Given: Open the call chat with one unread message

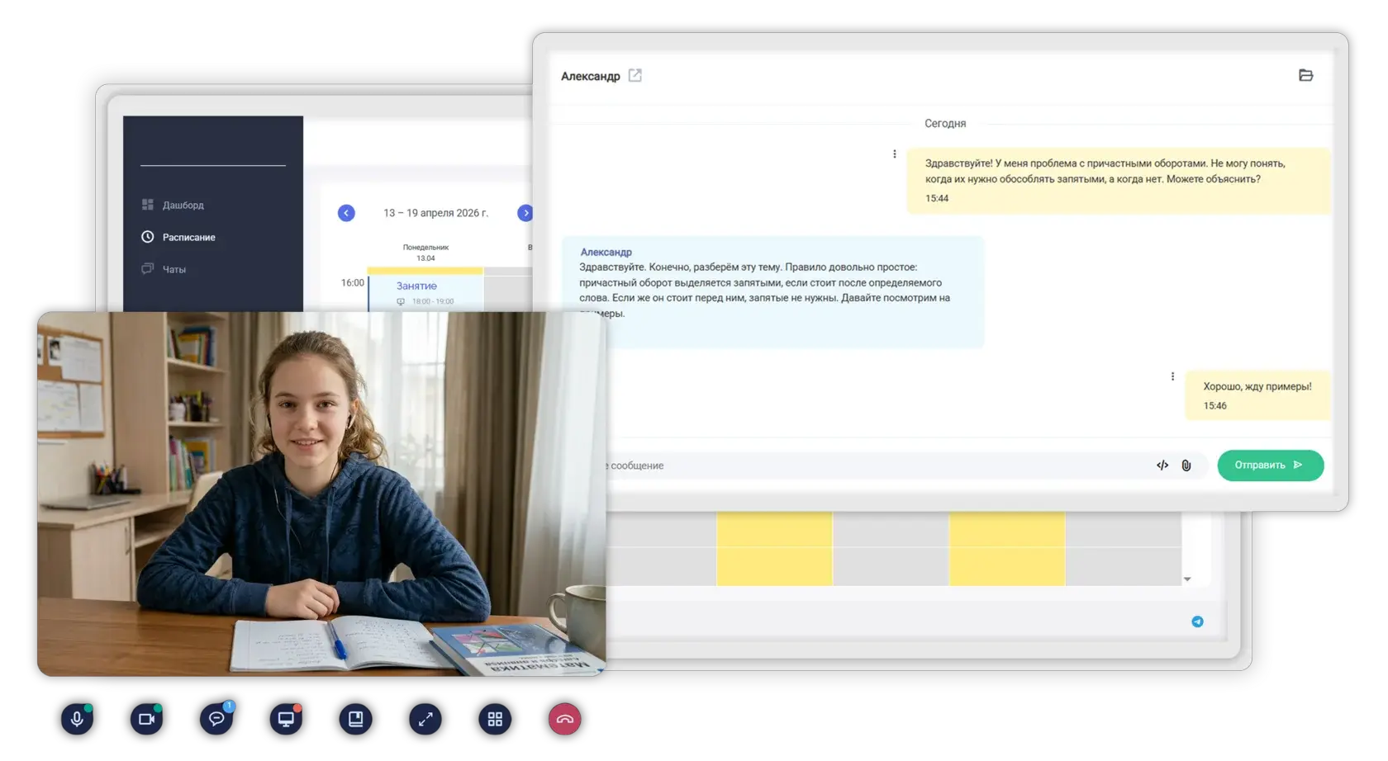Looking at the screenshot, I should [x=216, y=719].
